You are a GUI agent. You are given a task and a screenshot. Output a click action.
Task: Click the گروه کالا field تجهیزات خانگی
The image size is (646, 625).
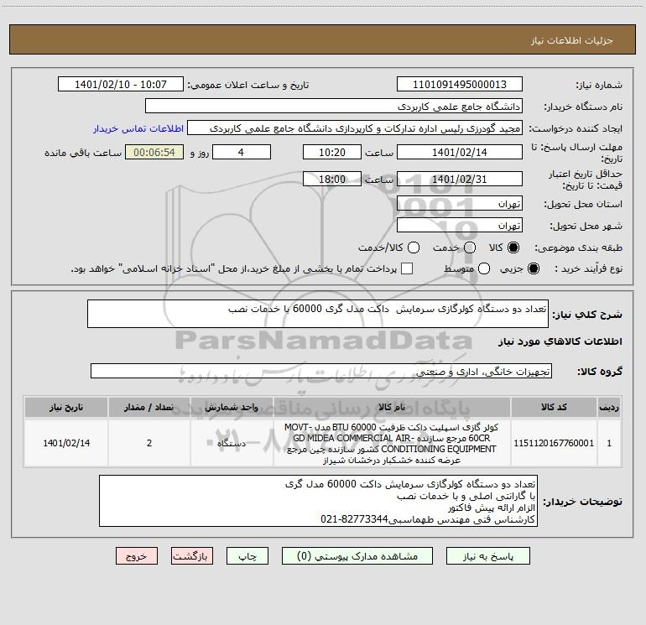coord(321,371)
